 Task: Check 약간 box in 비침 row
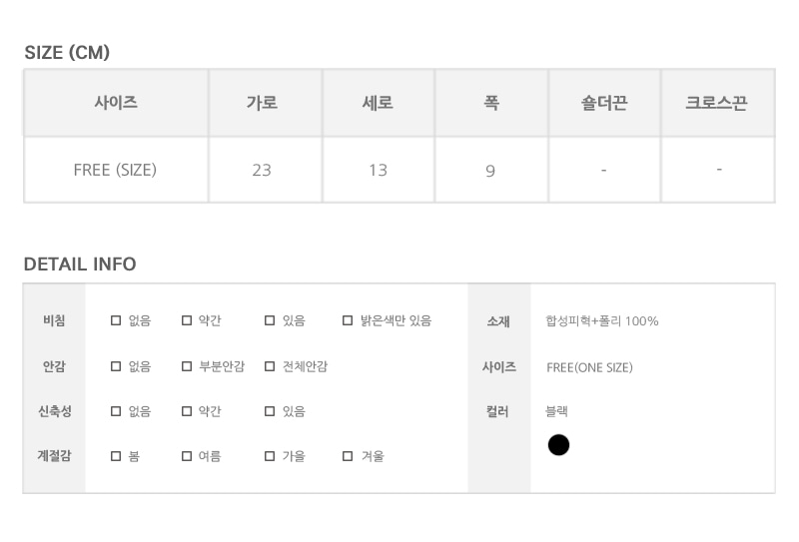coord(187,320)
